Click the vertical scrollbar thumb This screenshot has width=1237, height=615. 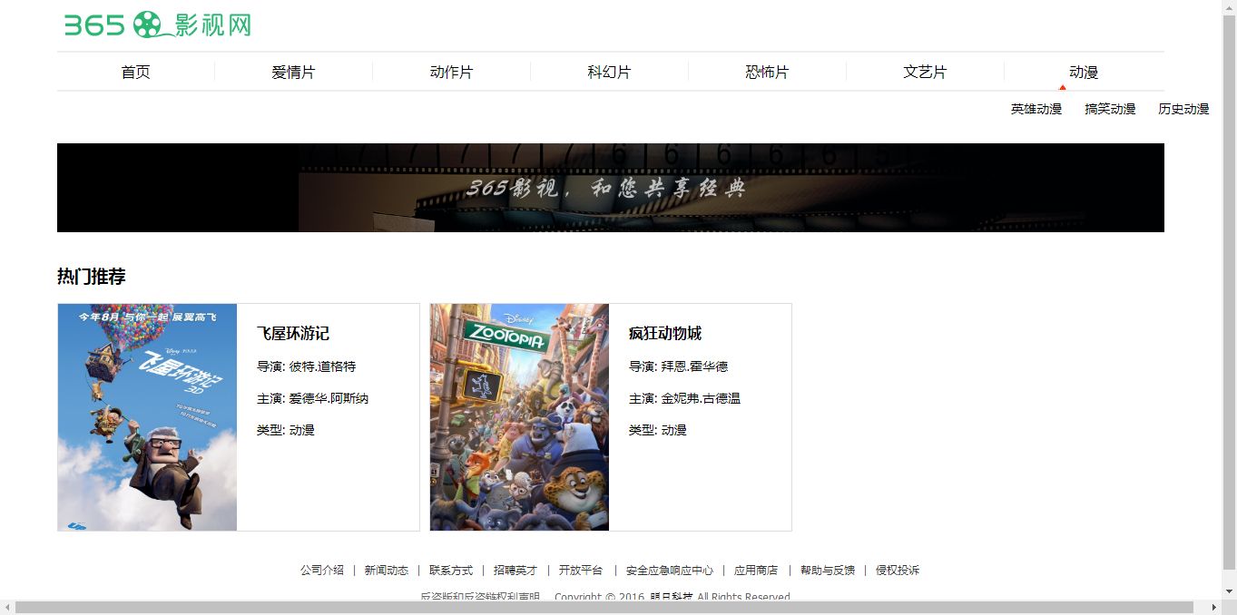(x=1229, y=292)
